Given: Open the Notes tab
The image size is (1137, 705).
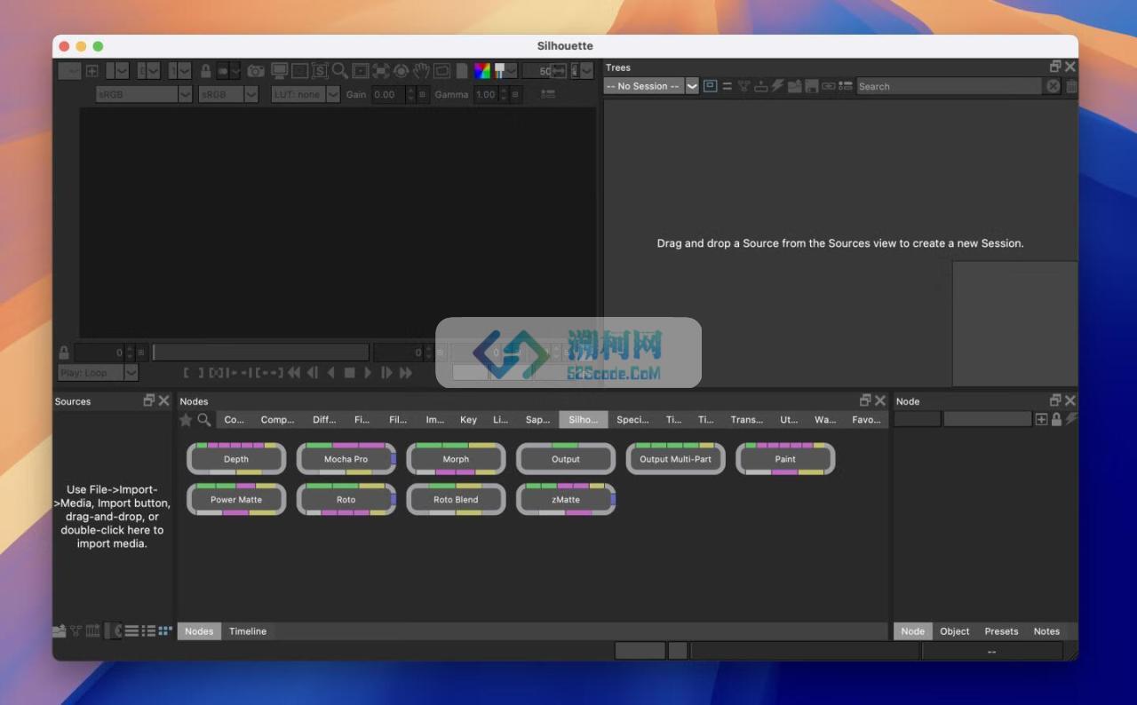Looking at the screenshot, I should 1046,631.
